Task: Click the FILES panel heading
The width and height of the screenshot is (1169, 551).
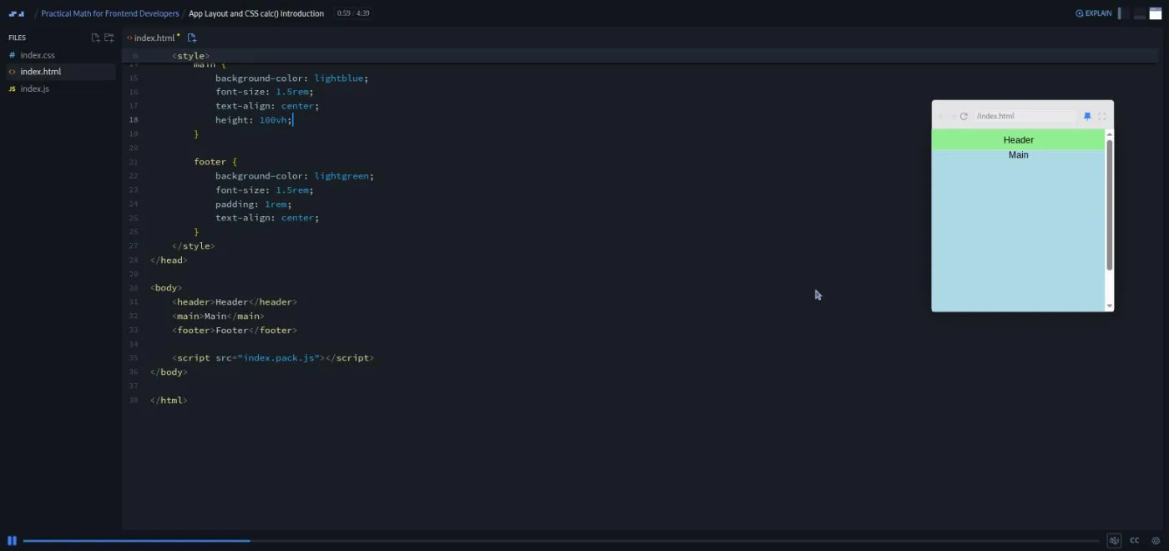Action: coord(17,38)
